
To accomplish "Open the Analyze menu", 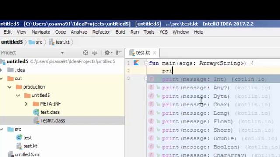I will coord(79,32).
